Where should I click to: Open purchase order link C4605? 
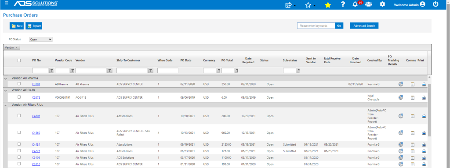(36, 116)
